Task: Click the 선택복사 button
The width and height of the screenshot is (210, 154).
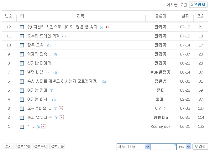Action: pyautogui.click(x=40, y=146)
